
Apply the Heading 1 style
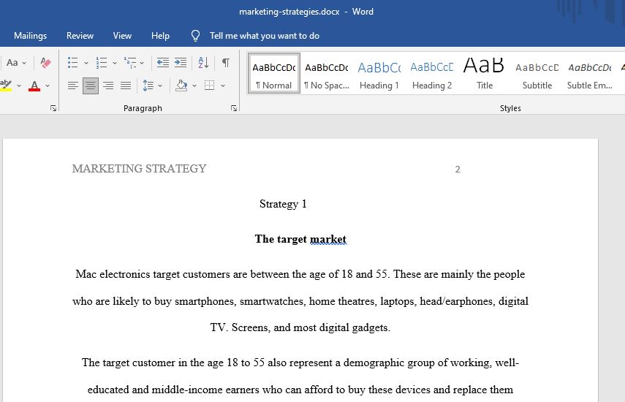(379, 74)
